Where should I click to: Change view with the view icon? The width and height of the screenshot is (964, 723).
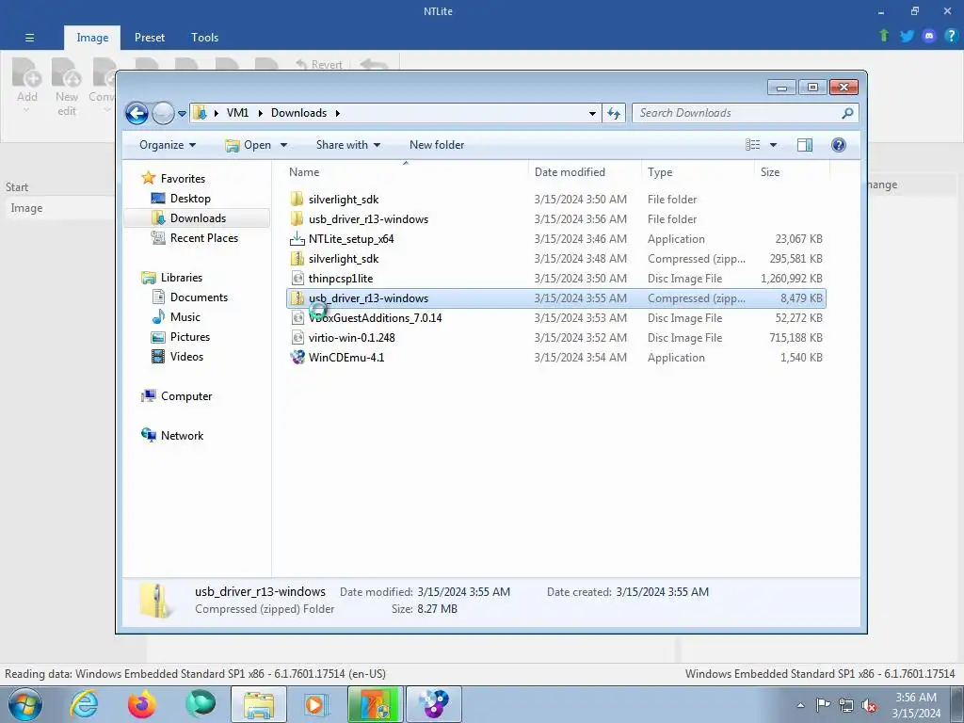coord(752,145)
